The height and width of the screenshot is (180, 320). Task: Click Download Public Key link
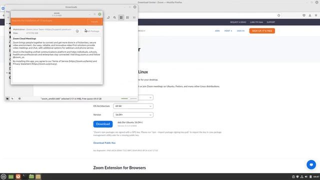pyautogui.click(x=104, y=143)
